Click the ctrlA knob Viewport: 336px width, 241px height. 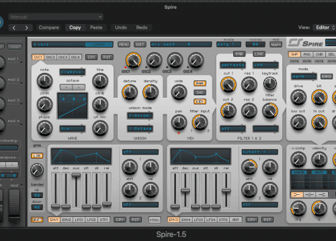click(44, 104)
